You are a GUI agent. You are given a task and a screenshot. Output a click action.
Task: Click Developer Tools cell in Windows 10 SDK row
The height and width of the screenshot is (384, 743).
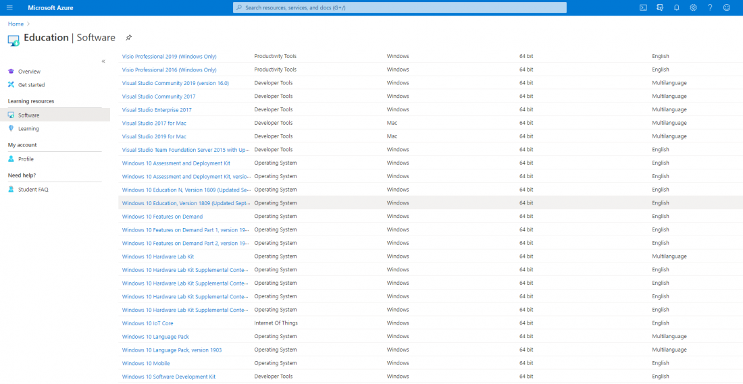click(274, 377)
